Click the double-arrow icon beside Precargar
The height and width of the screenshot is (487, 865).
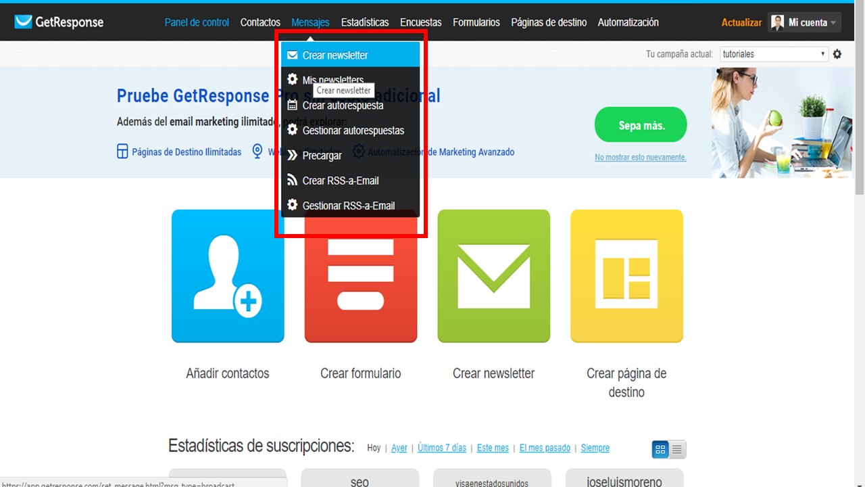tap(293, 155)
